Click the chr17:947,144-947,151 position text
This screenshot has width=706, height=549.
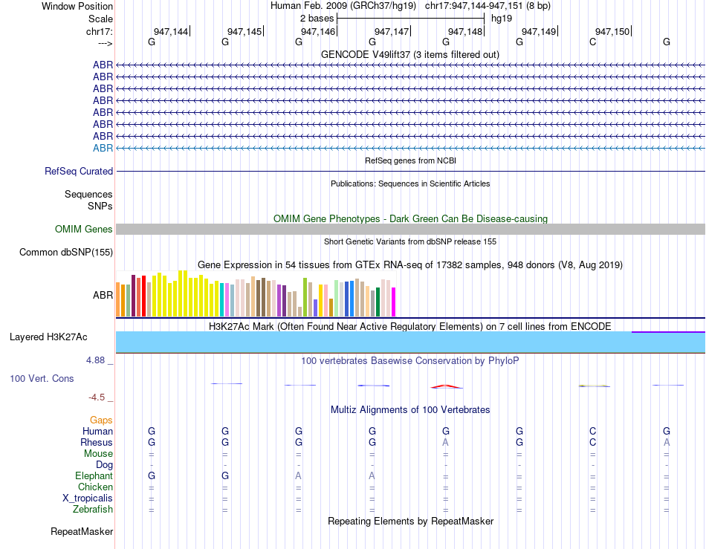click(488, 6)
